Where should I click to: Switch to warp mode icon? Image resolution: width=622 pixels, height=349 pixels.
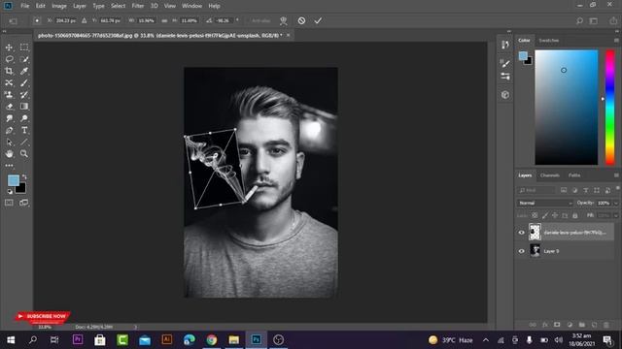[283, 20]
